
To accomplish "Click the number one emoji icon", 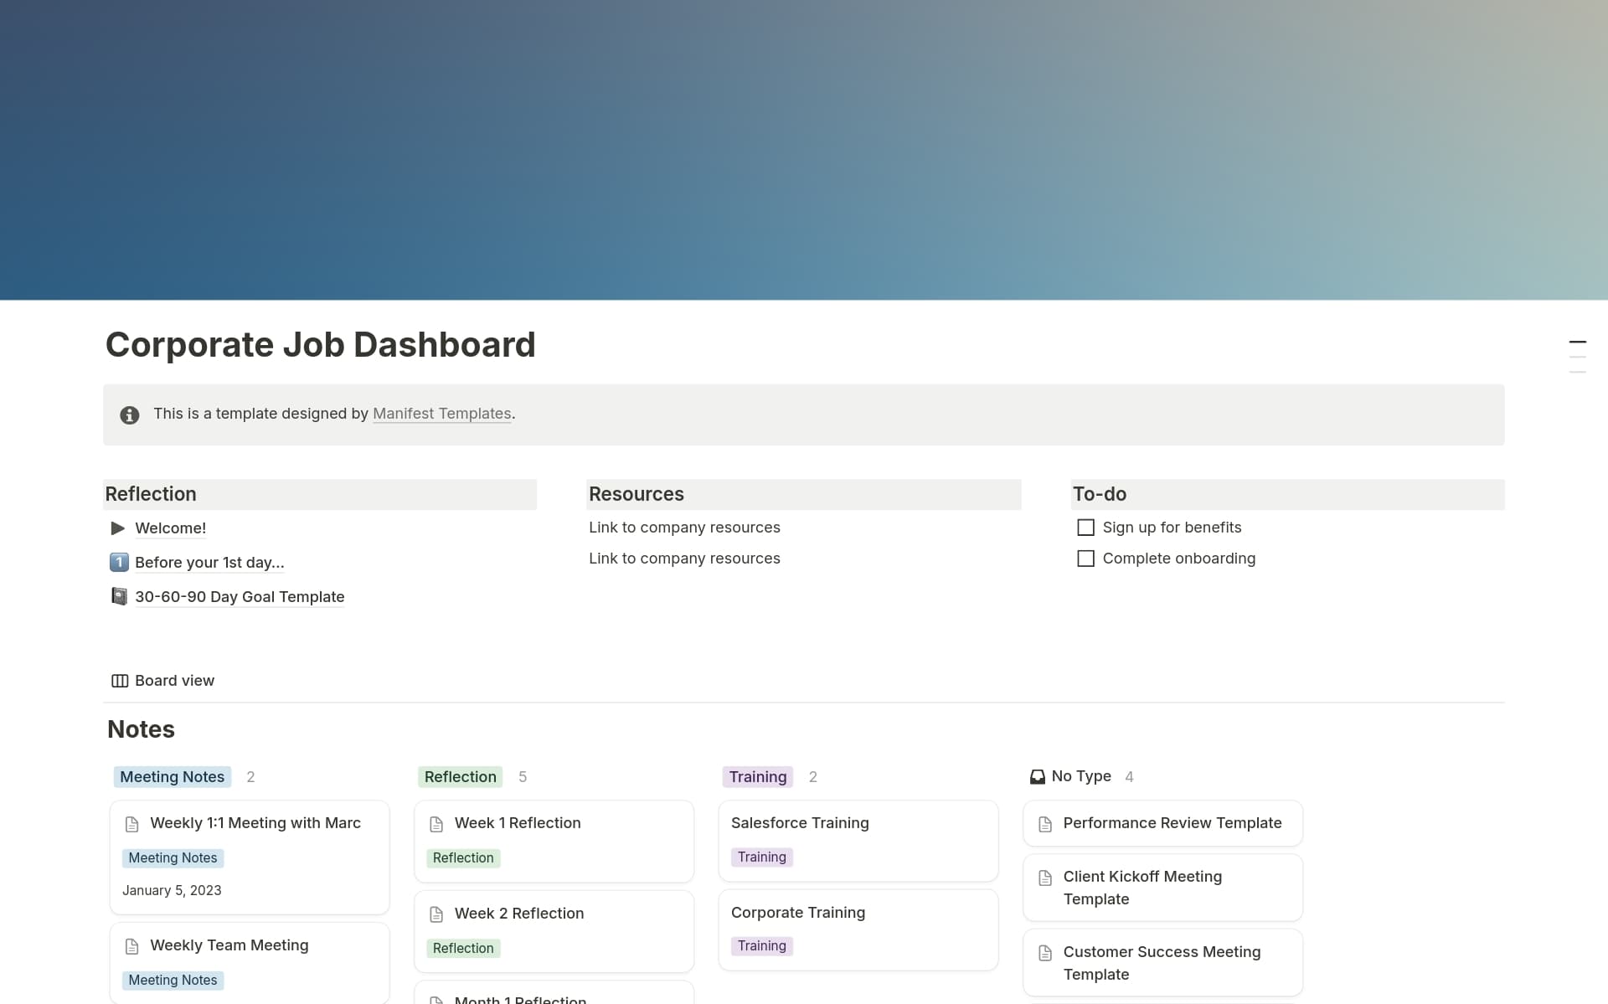I will point(119,562).
